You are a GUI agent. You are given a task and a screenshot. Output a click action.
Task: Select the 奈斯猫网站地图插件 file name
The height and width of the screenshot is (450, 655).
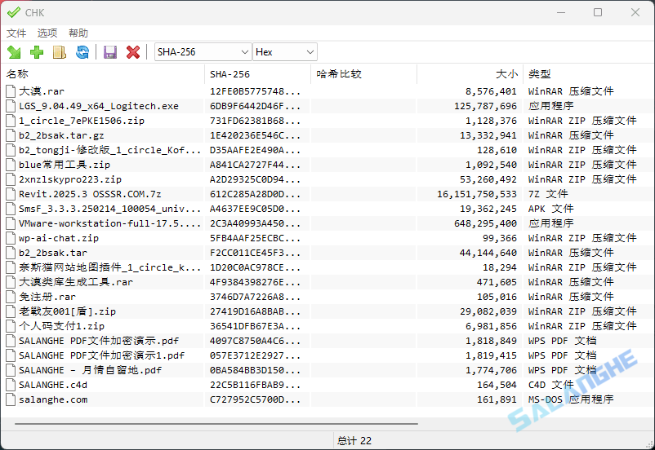(109, 267)
